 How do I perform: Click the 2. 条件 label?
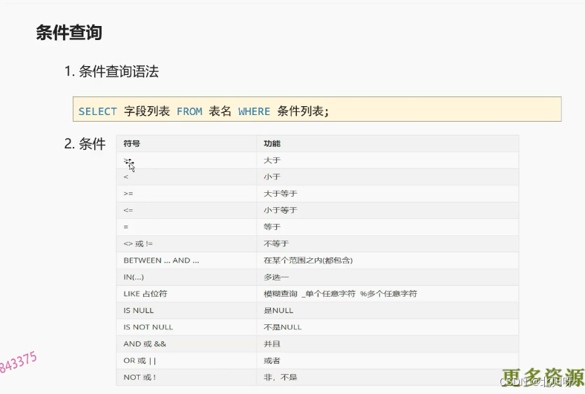85,144
